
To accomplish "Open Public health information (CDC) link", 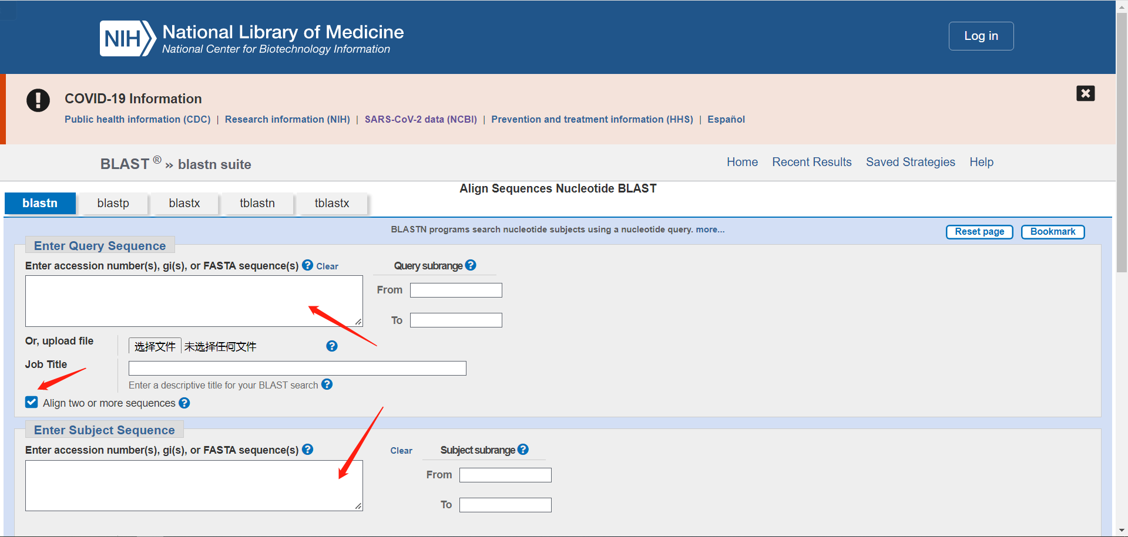I will click(x=137, y=119).
